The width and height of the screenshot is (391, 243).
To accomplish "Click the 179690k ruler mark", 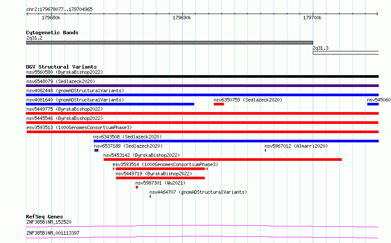I will point(182,18).
